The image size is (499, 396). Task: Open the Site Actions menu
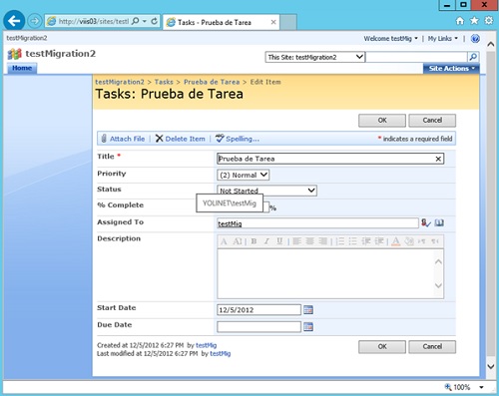tap(451, 68)
